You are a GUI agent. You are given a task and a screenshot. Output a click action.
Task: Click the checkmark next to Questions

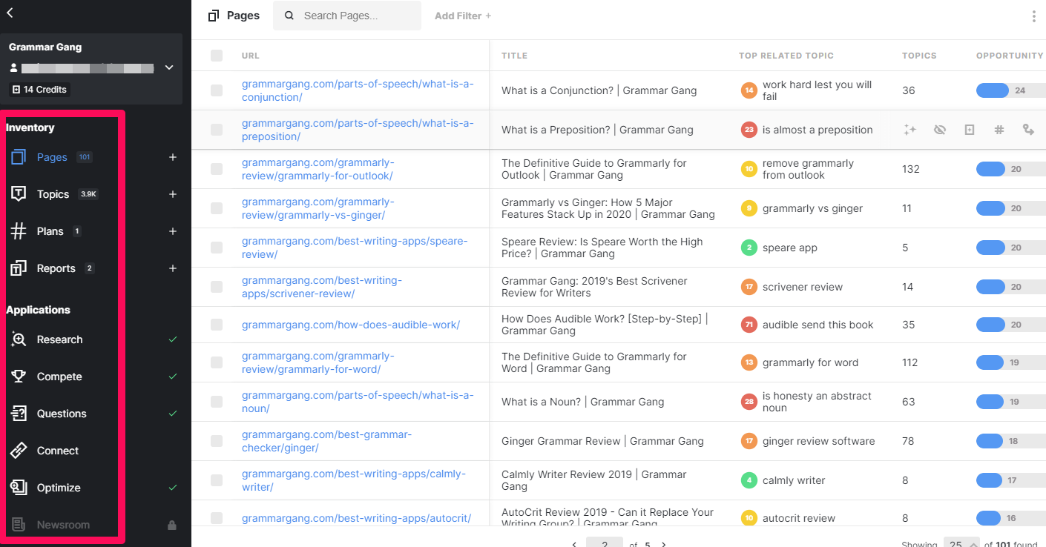point(173,414)
